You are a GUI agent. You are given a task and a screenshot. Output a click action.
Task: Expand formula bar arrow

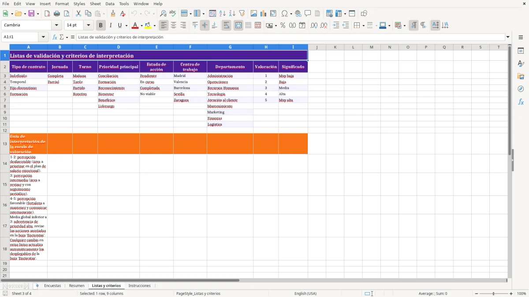click(508, 37)
